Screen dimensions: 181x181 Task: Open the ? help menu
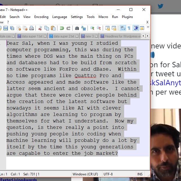[x=8, y=22]
